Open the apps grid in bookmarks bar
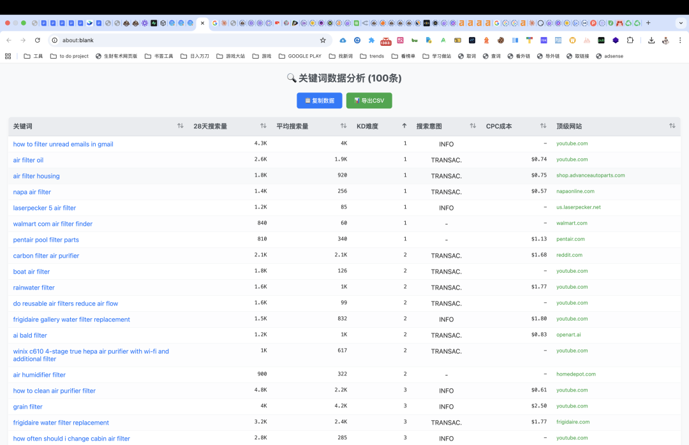The image size is (689, 445). 8,56
